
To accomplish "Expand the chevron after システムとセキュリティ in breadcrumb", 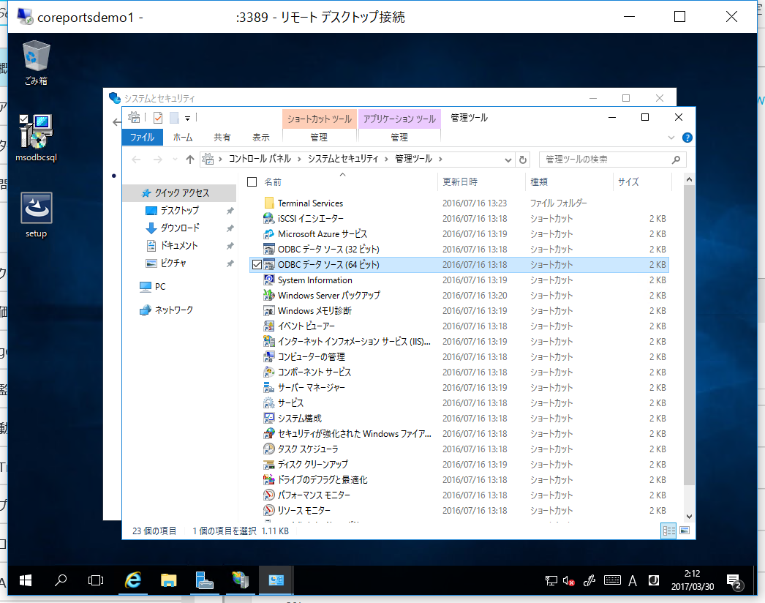I will point(386,160).
